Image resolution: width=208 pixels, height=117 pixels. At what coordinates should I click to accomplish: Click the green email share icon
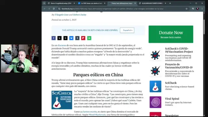[89, 38]
